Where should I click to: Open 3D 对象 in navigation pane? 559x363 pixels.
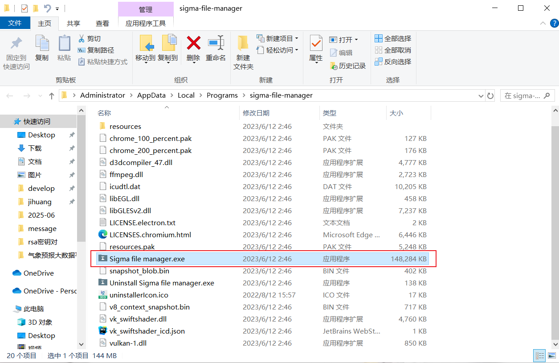(40, 322)
